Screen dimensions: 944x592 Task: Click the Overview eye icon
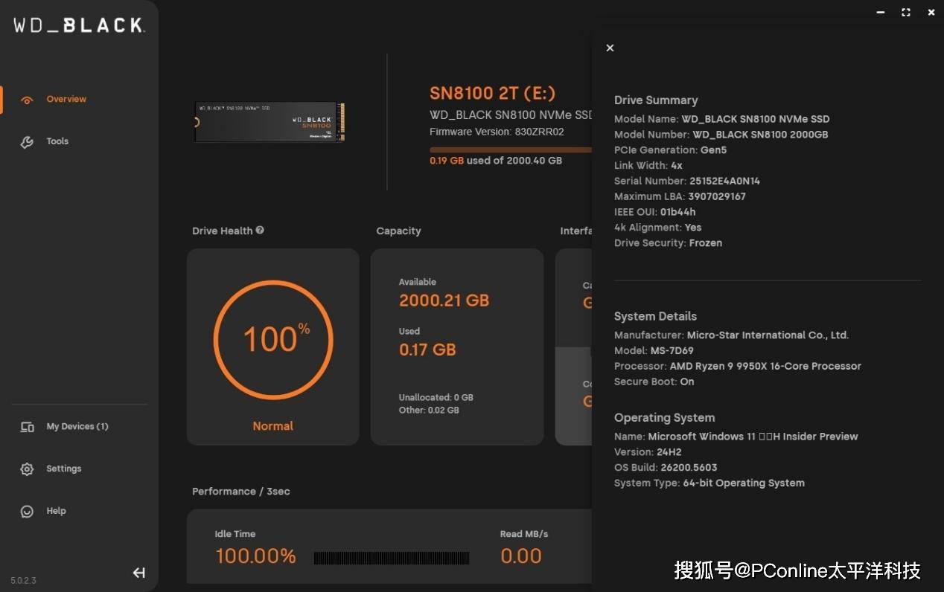tap(28, 100)
